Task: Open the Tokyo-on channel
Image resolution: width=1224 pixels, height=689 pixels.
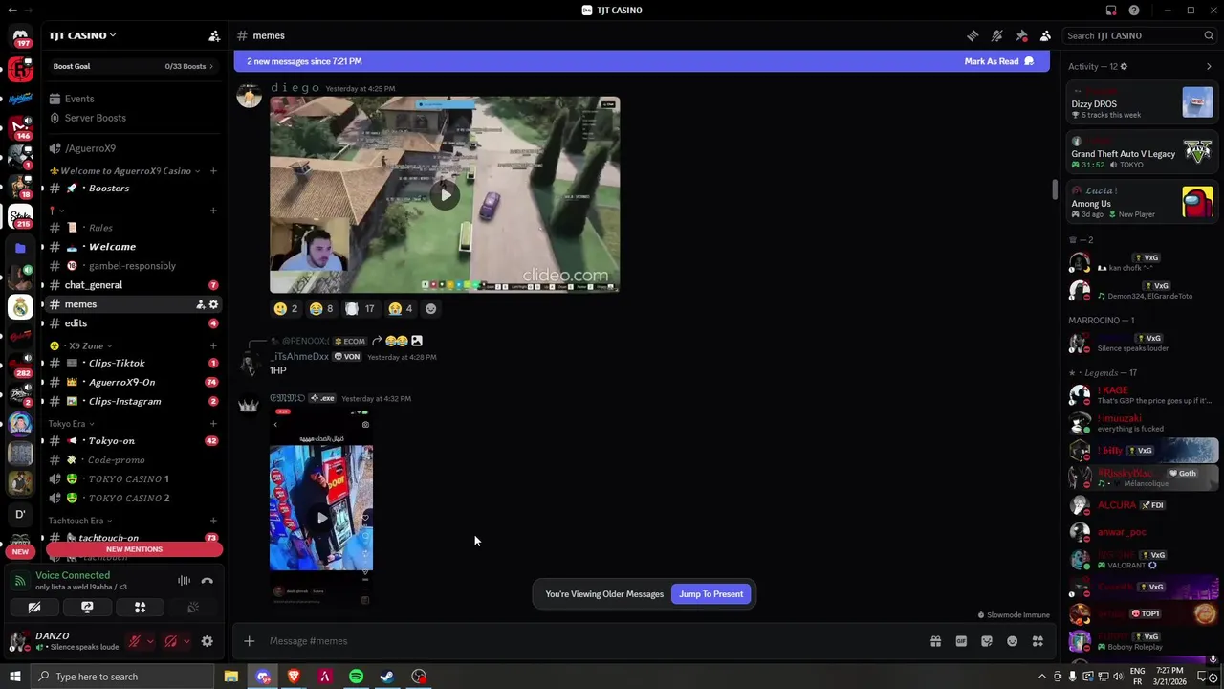Action: coord(133,441)
